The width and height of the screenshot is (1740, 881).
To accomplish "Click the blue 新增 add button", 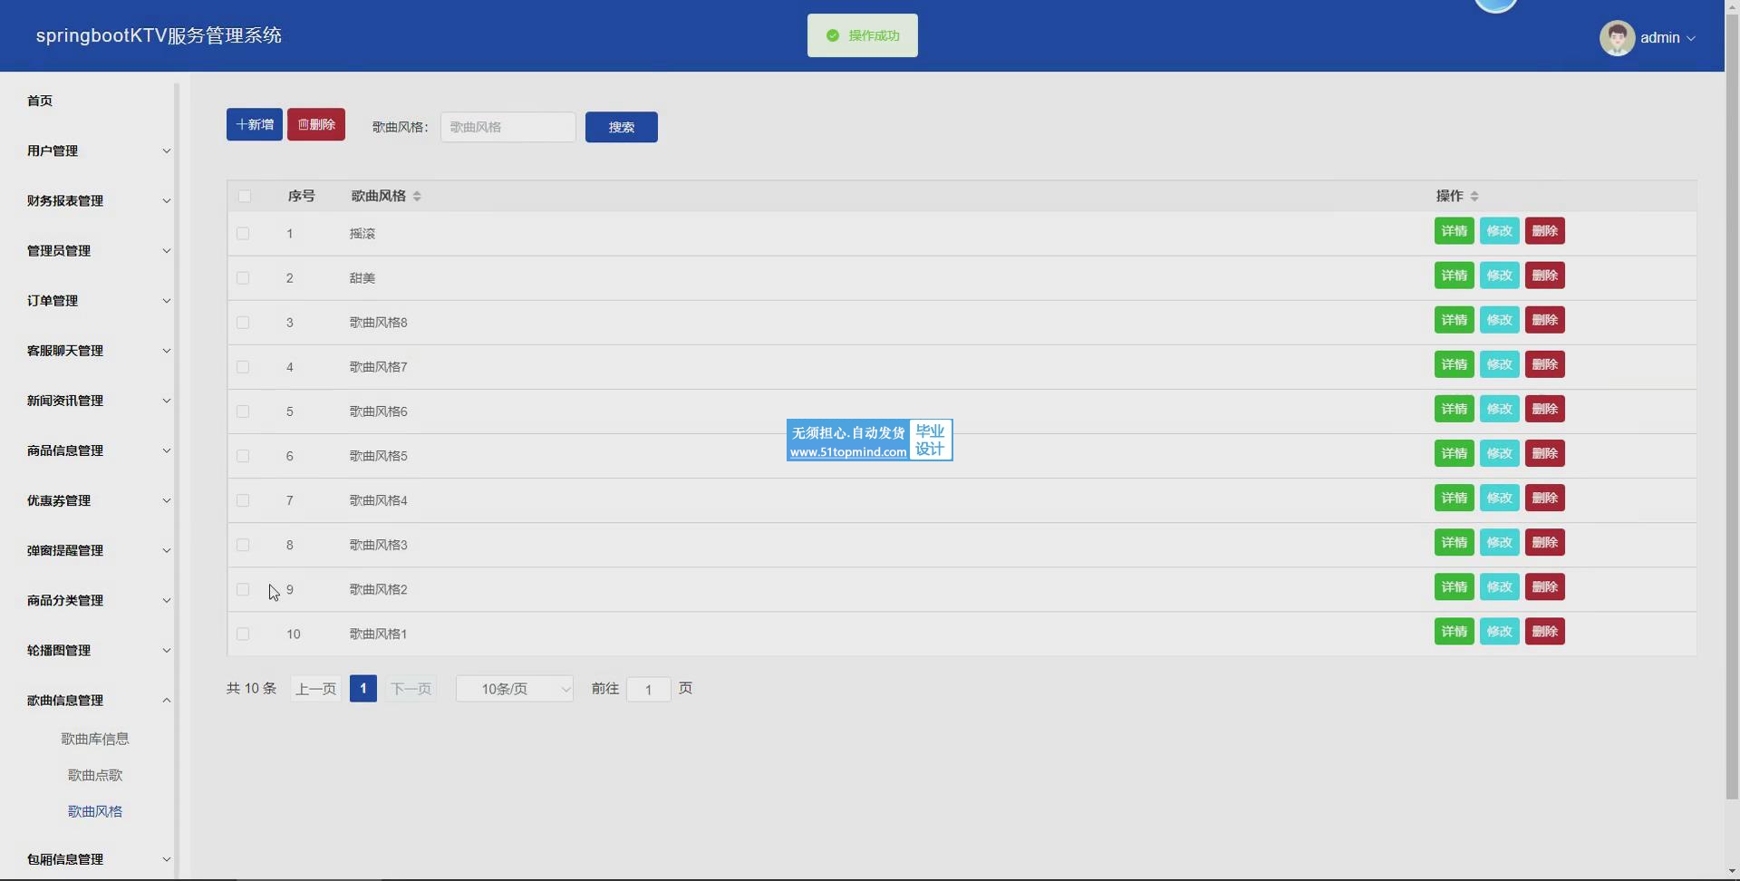I will point(254,124).
